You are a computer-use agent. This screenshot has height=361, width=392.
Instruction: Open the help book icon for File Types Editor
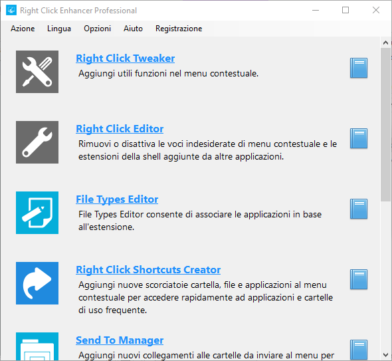[359, 209]
